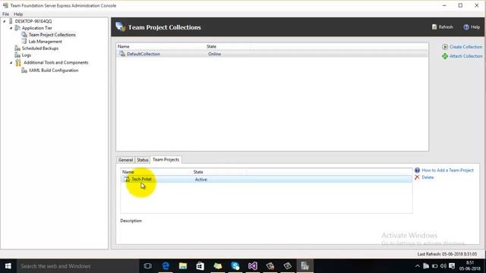The image size is (486, 273).
Task: Open File Explorer from taskbar
Action: tap(183, 266)
